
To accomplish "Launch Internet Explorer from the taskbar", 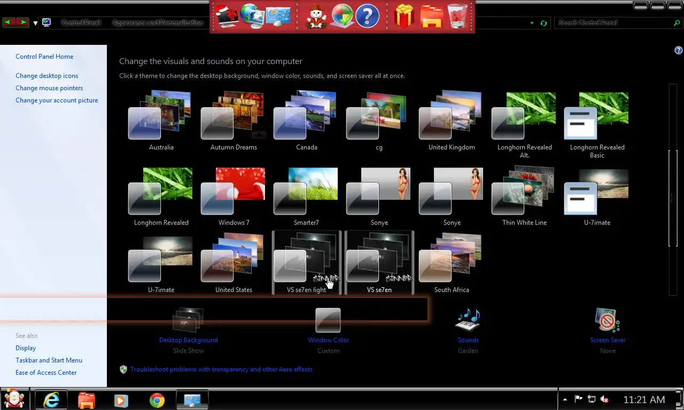I will point(51,400).
